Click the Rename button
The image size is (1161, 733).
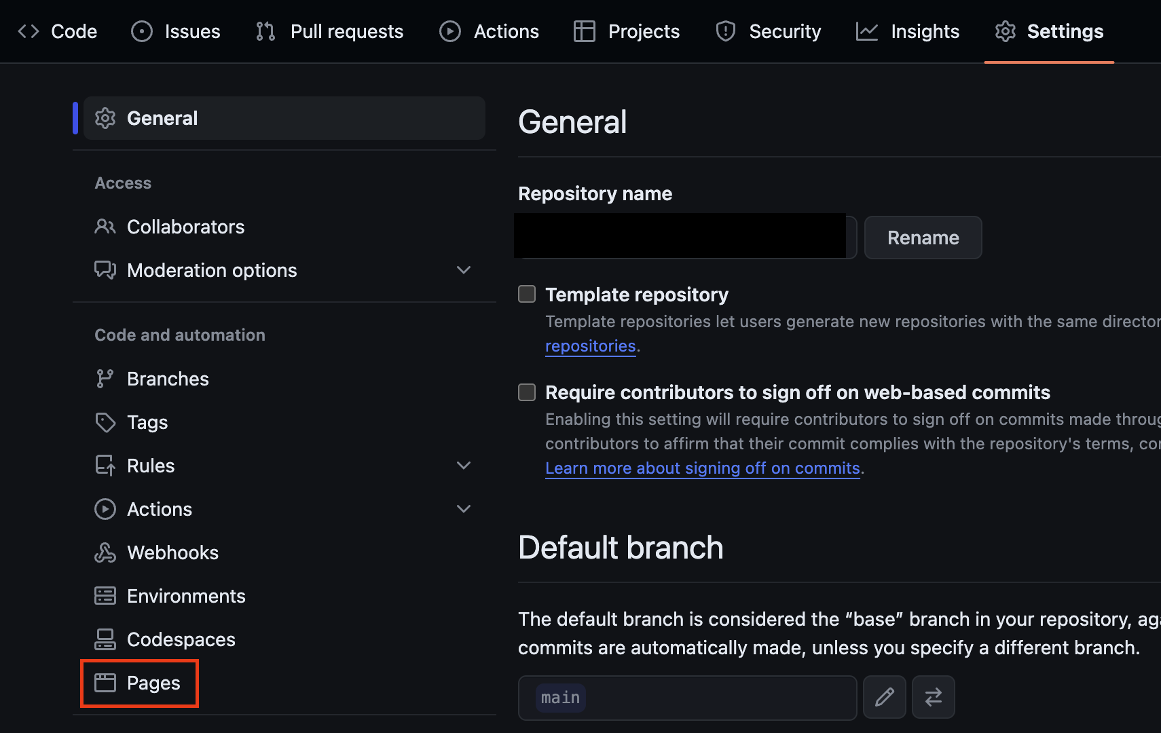923,238
